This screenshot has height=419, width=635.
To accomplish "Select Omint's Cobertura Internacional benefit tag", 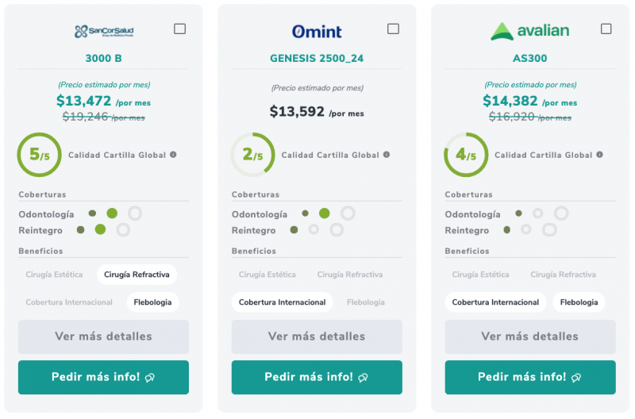I will point(282,302).
